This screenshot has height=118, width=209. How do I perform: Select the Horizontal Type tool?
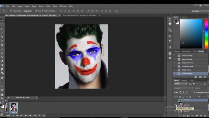pyautogui.click(x=2, y=82)
